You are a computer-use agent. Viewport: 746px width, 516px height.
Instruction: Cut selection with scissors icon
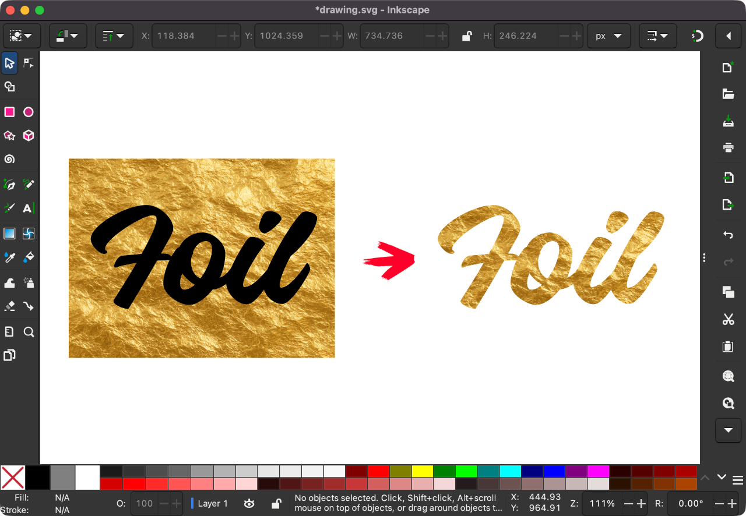click(x=728, y=319)
